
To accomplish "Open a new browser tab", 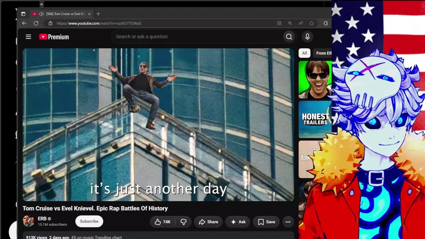I will click(x=98, y=14).
